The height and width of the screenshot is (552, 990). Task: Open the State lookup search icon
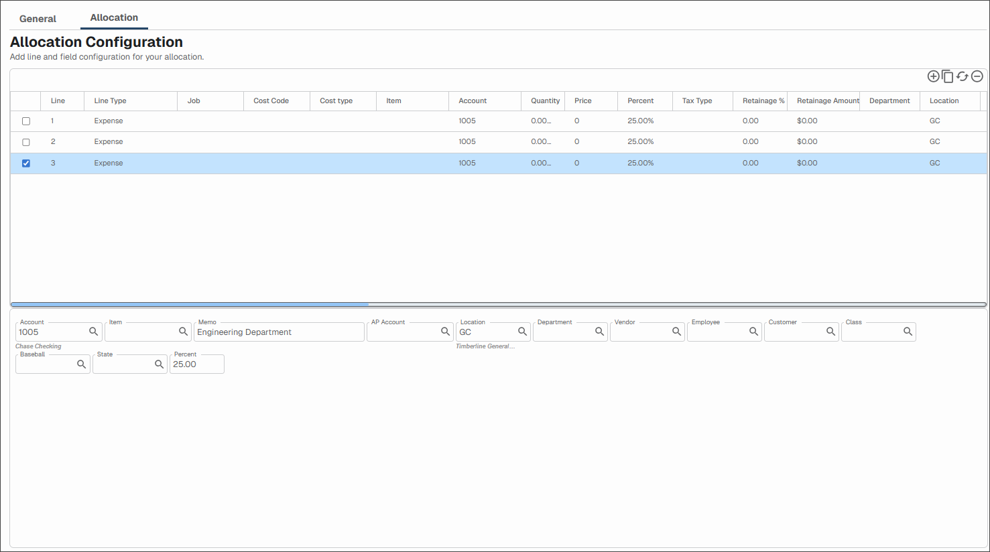coord(159,364)
